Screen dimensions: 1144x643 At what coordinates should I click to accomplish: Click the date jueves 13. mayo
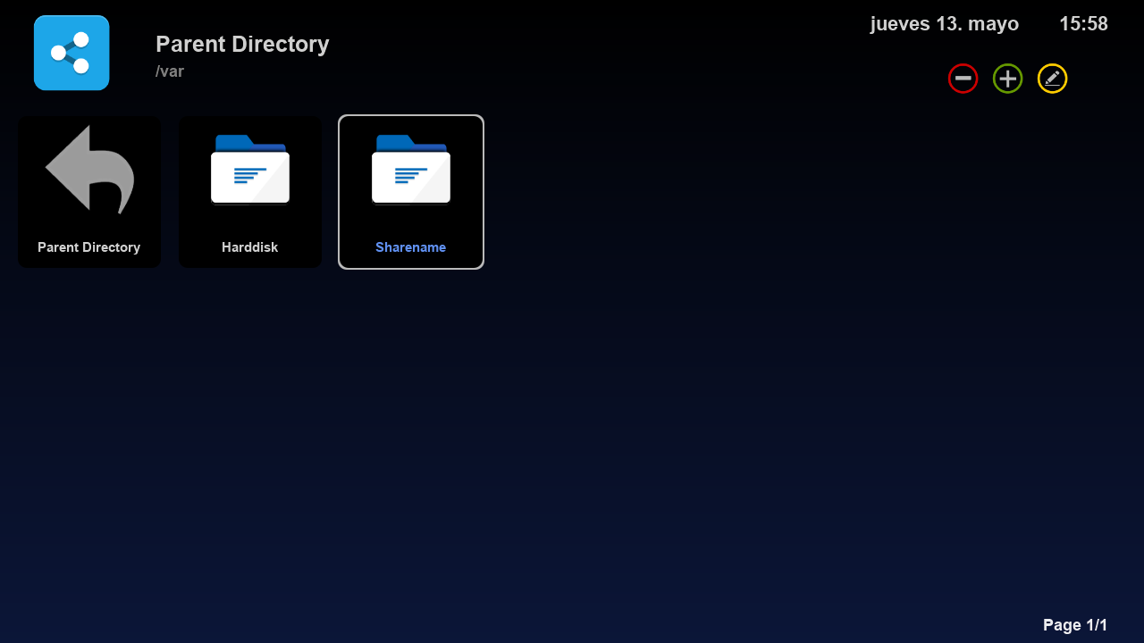click(944, 24)
